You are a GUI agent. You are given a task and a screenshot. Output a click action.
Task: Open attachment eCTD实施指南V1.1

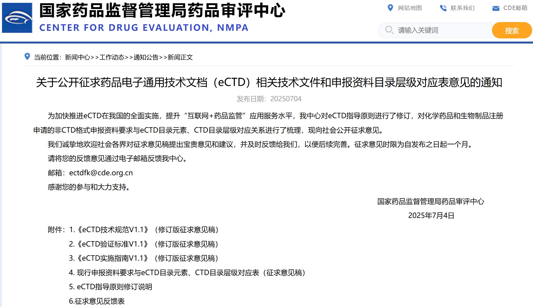[x=144, y=258]
